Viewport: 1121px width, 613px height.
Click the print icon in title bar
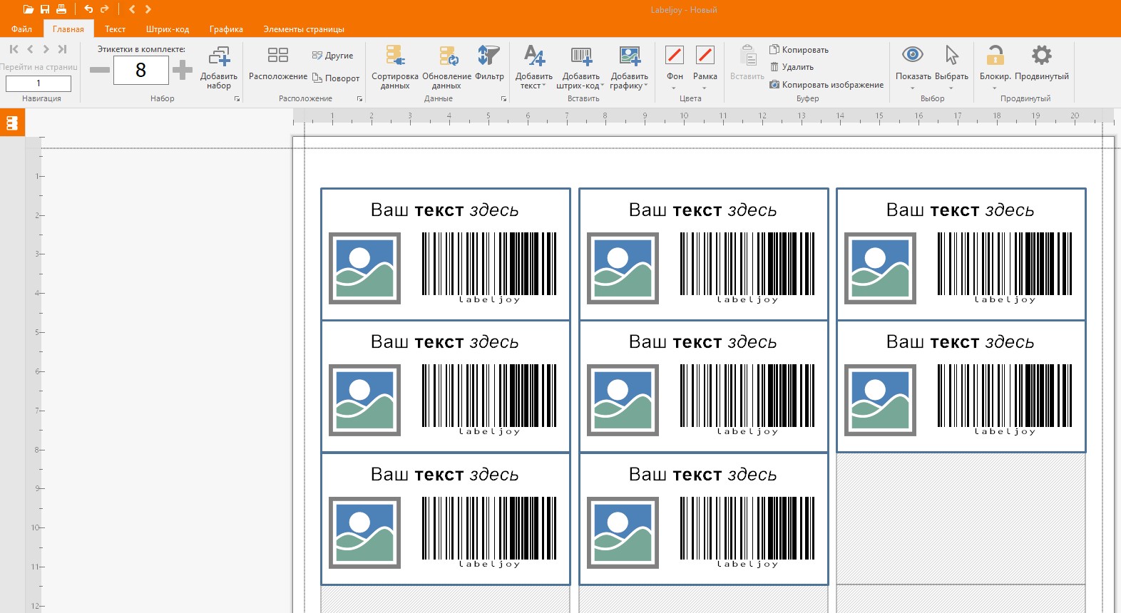(61, 9)
